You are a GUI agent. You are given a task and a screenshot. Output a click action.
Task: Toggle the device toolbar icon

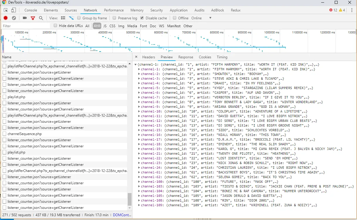click(x=14, y=10)
